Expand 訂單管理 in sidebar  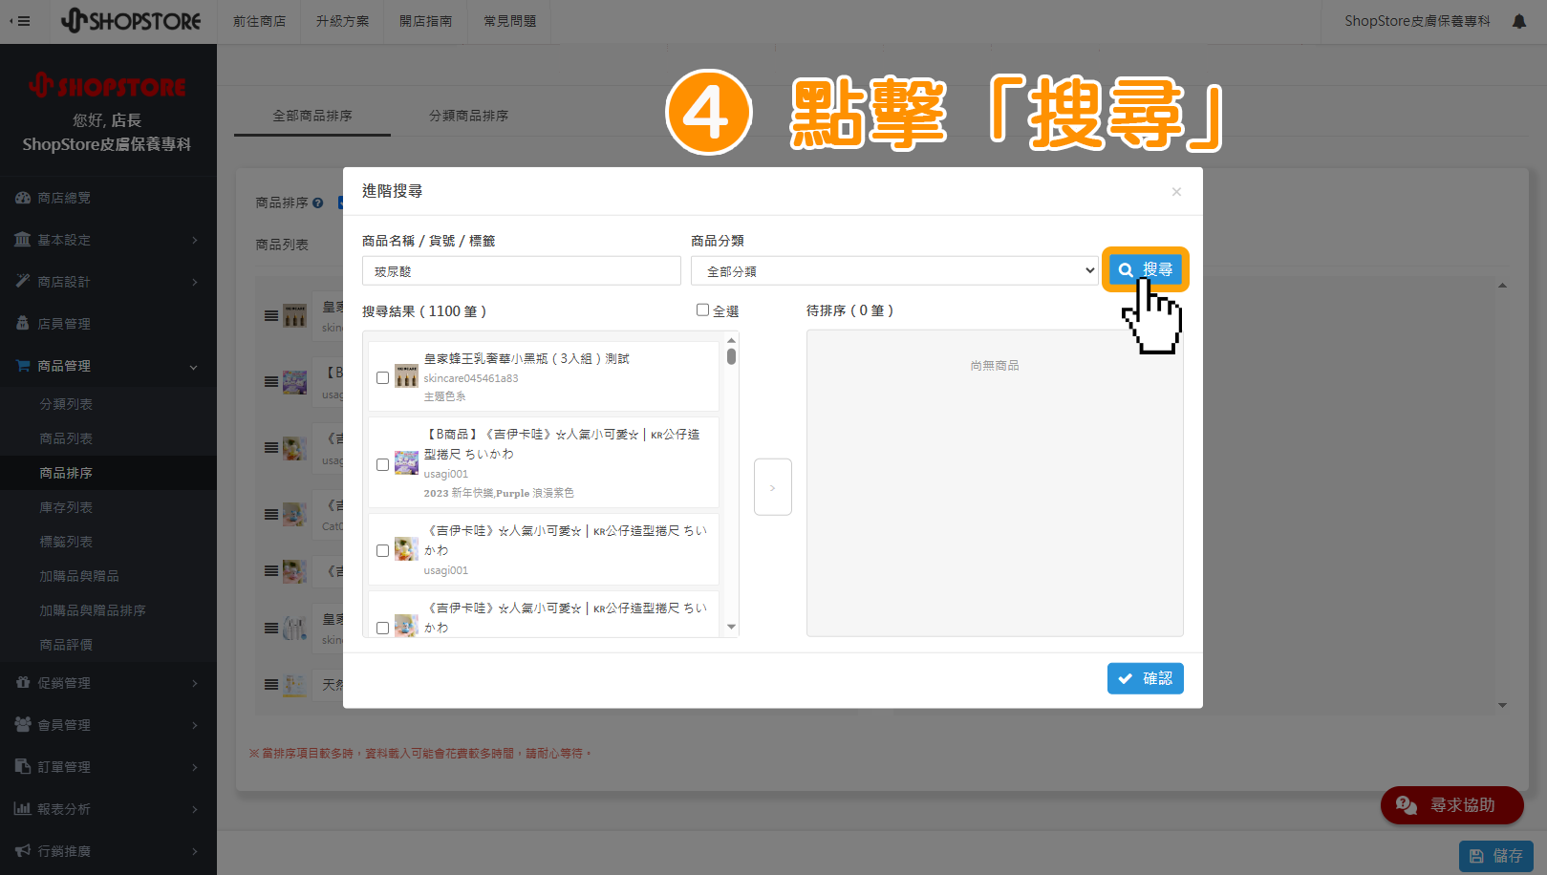pos(108,767)
